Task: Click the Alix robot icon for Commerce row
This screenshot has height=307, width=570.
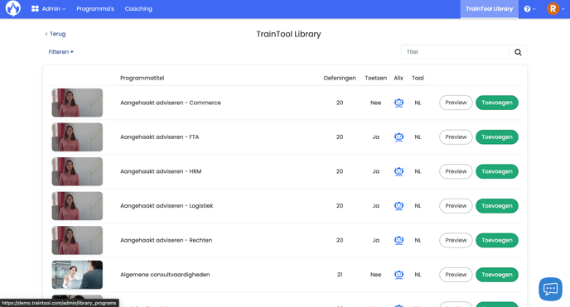Action: (399, 103)
